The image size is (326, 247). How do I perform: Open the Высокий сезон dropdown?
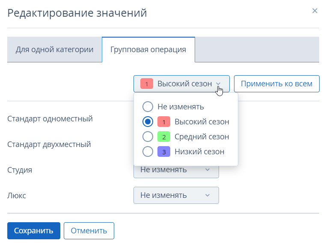click(181, 84)
